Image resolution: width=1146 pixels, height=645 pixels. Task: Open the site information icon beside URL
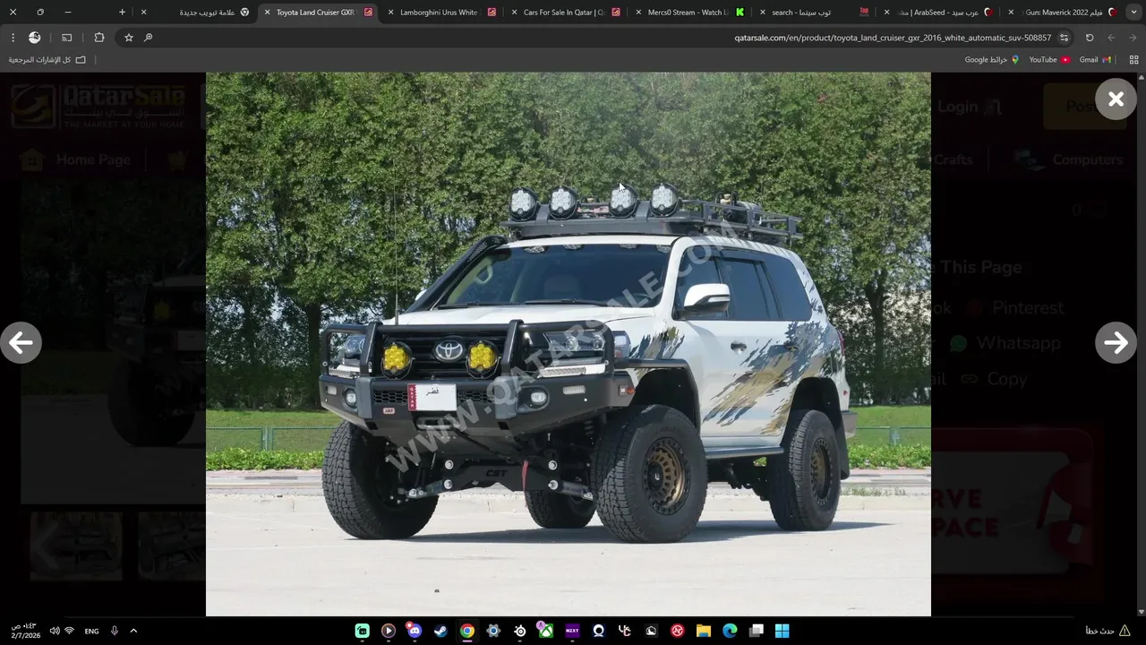click(x=1064, y=38)
